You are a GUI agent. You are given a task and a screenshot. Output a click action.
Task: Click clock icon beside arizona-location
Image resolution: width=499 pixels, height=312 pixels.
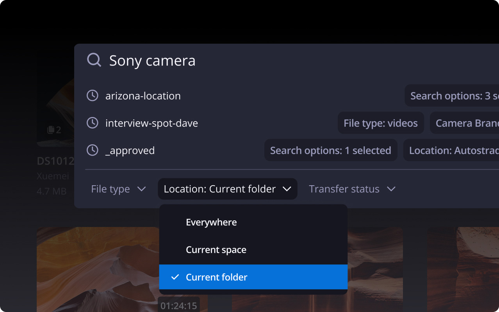(x=92, y=96)
